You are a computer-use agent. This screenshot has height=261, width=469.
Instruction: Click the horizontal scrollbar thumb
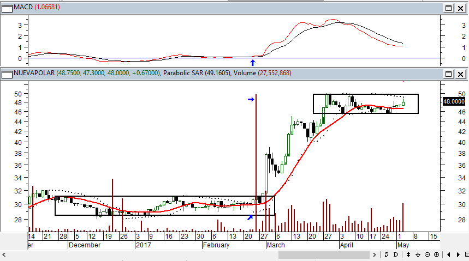(324, 254)
